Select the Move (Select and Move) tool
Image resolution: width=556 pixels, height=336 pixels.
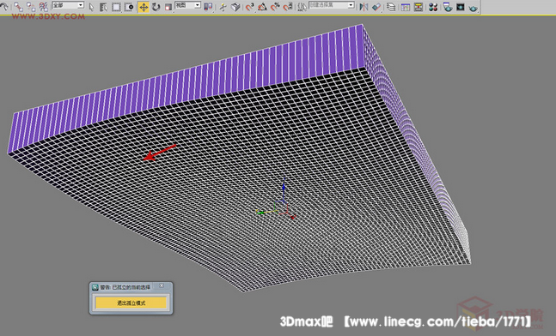[144, 7]
